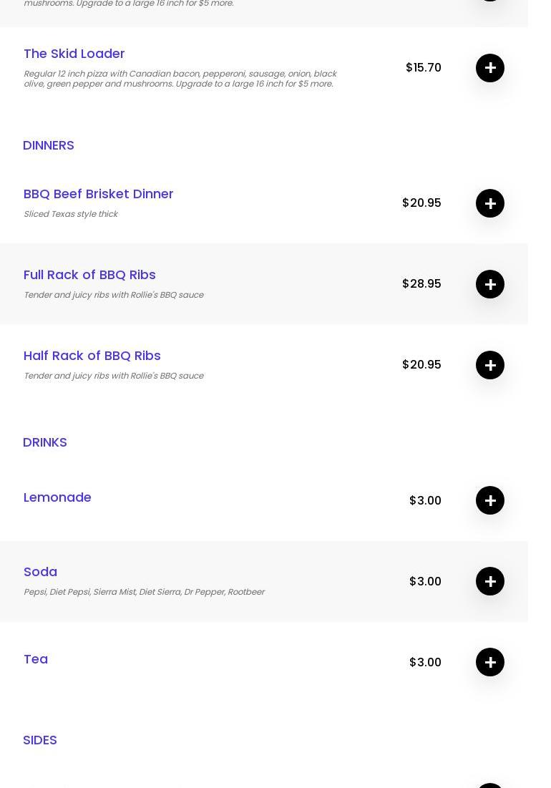The height and width of the screenshot is (788, 551).
Task: Click the SIDES section heading
Action: tap(40, 740)
